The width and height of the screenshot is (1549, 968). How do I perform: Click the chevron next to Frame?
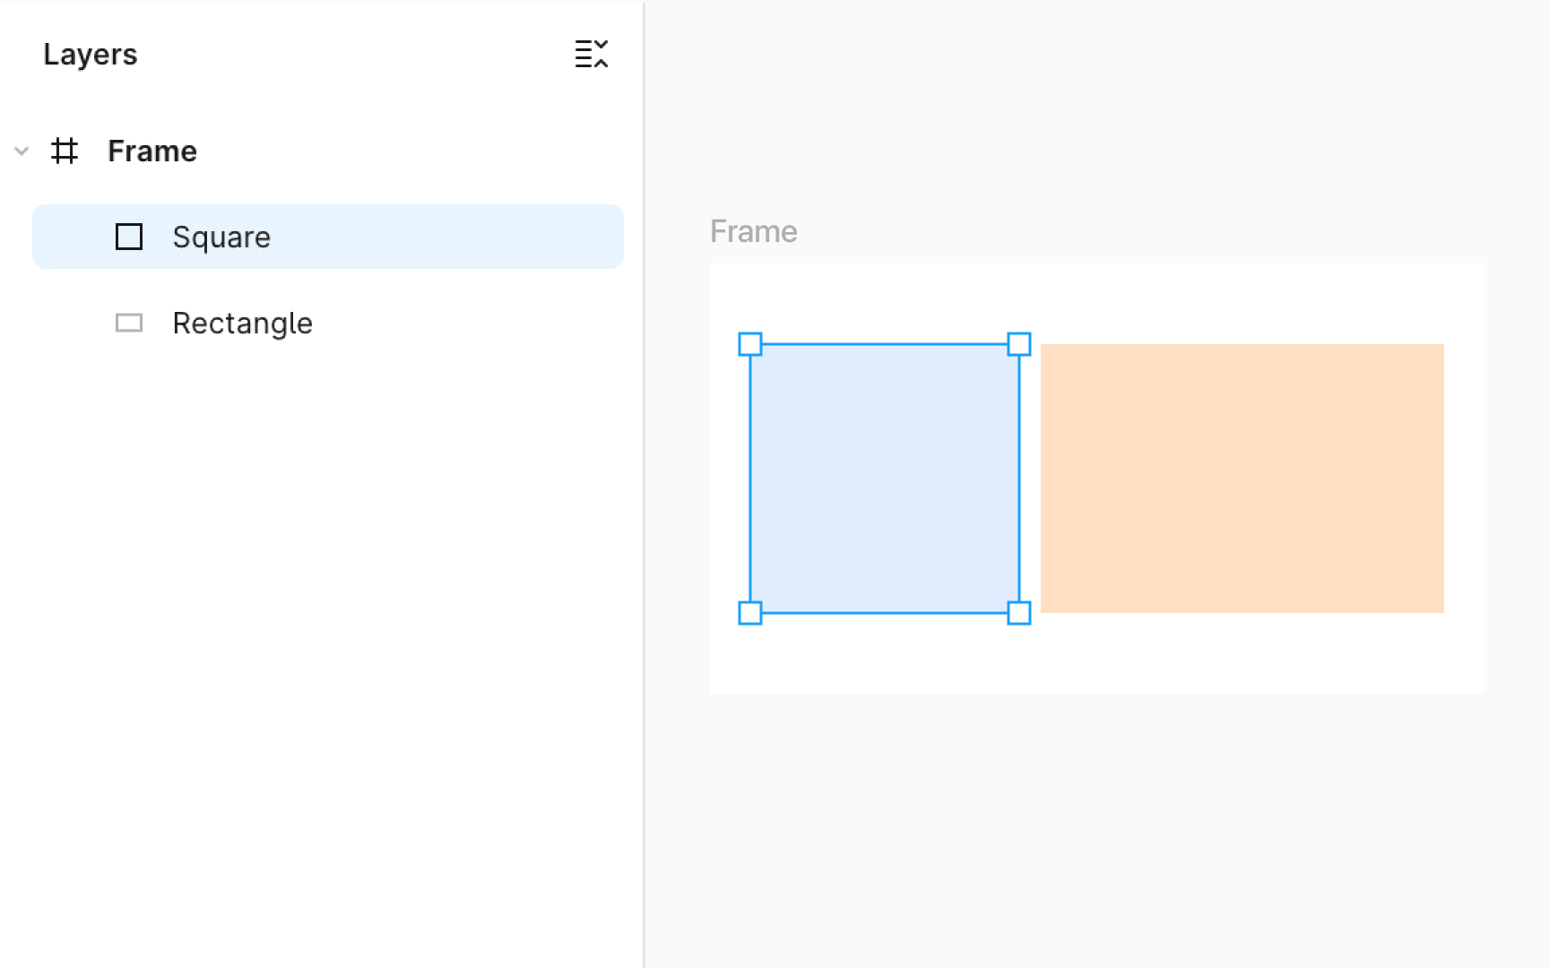pyautogui.click(x=21, y=151)
